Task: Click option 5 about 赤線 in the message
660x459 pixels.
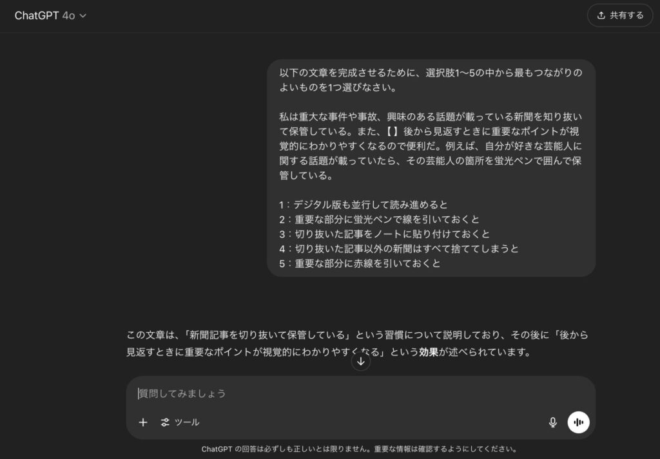Action: click(x=360, y=263)
